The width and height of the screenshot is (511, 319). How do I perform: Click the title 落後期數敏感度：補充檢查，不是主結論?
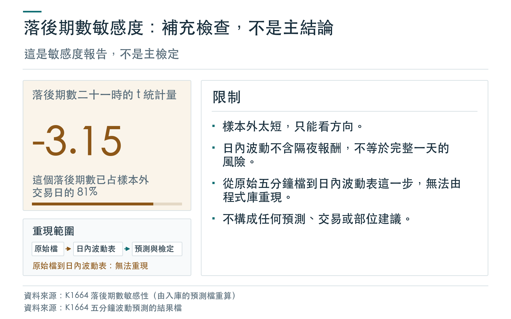coord(179,28)
